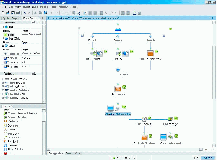The image size is (217, 160).
Task: Close the ProcessOrder document tab
Action: click(213, 18)
